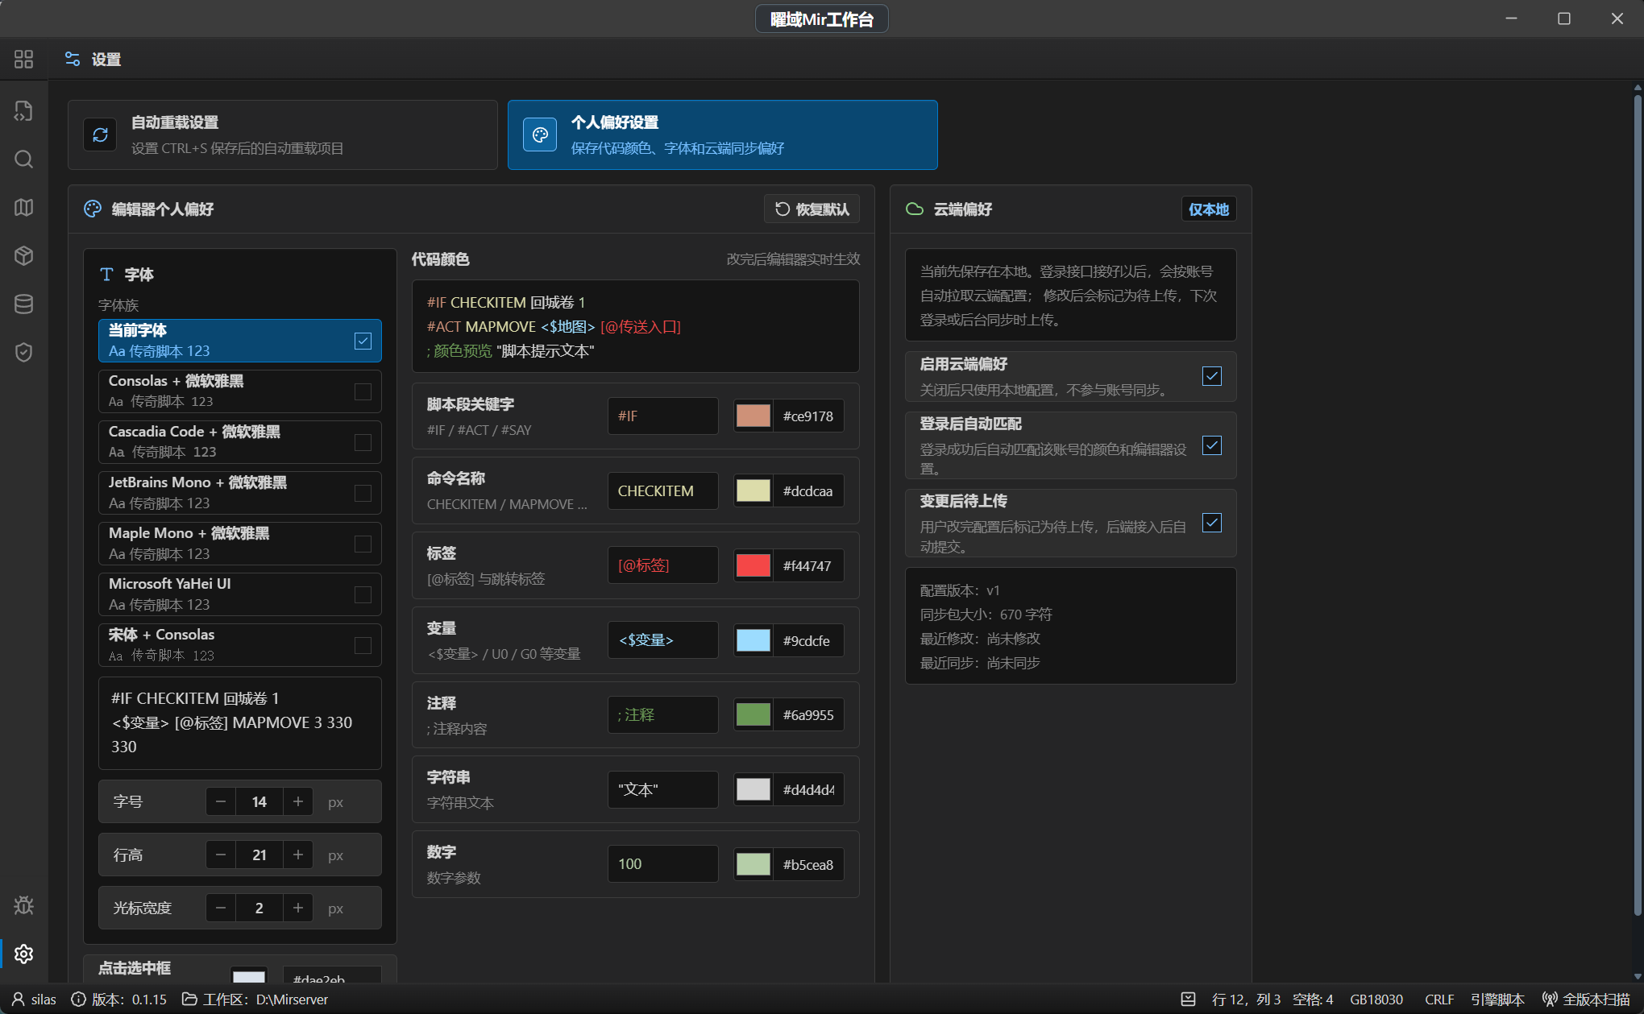The height and width of the screenshot is (1014, 1644).
Task: Open 字符串 color swatch #d4d4d4
Action: 753,789
